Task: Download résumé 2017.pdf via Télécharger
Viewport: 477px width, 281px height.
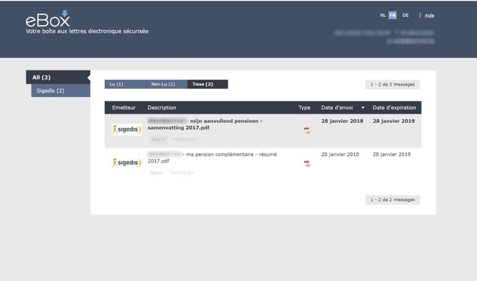Action: [182, 173]
